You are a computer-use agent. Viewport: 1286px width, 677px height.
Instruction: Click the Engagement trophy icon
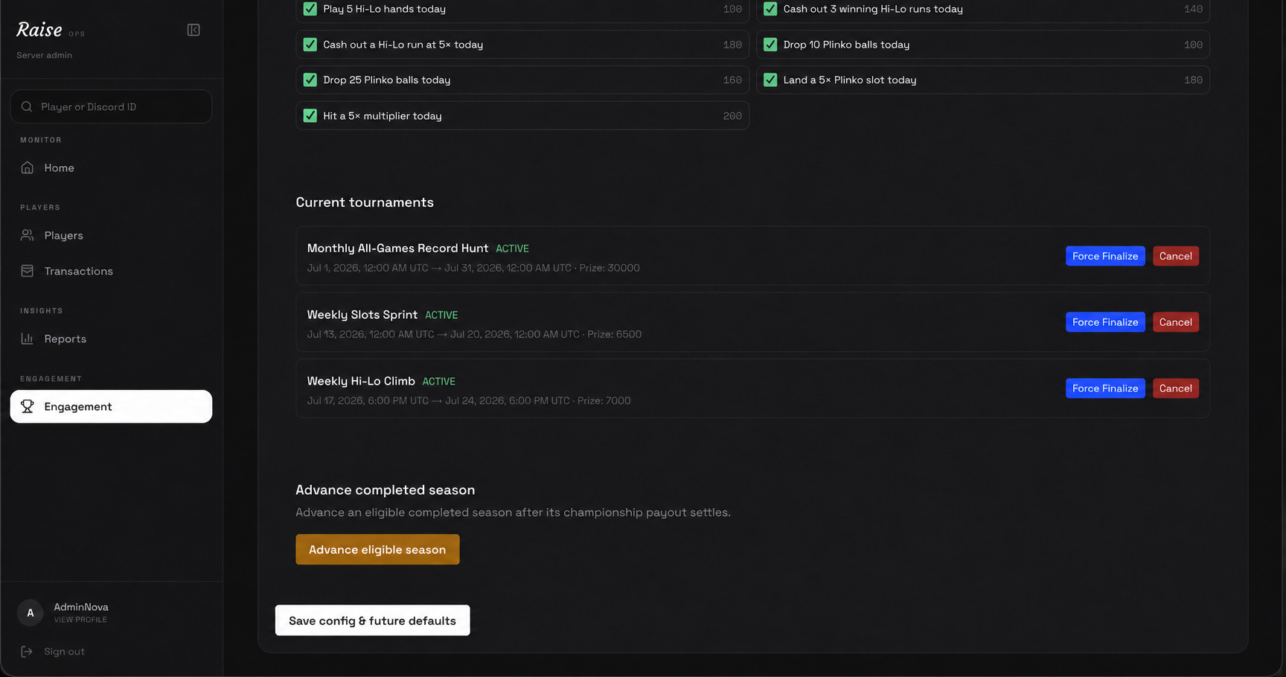(28, 406)
